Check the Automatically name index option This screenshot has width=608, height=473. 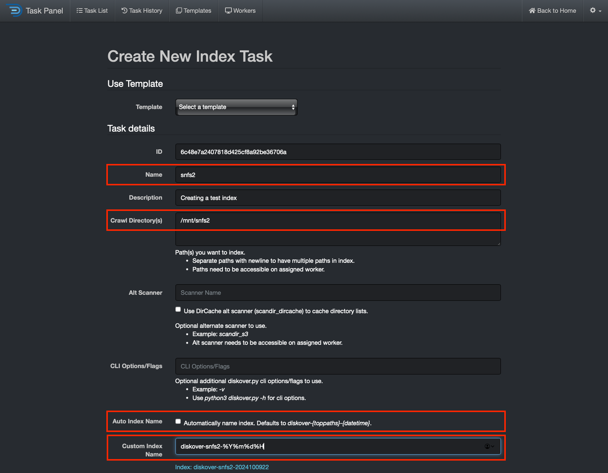tap(178, 421)
